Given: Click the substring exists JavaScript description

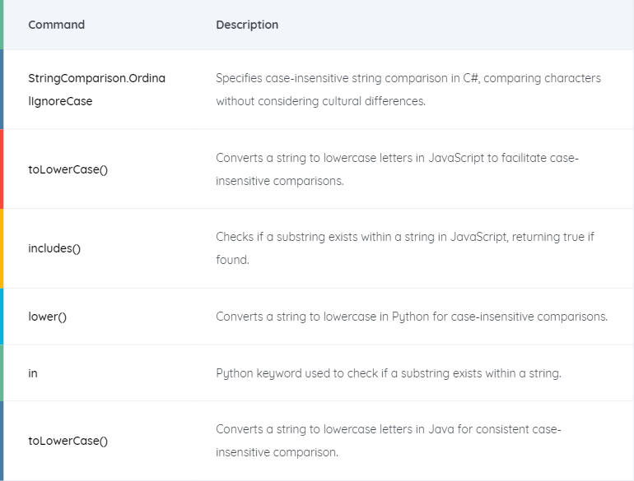Looking at the screenshot, I should pos(405,248).
